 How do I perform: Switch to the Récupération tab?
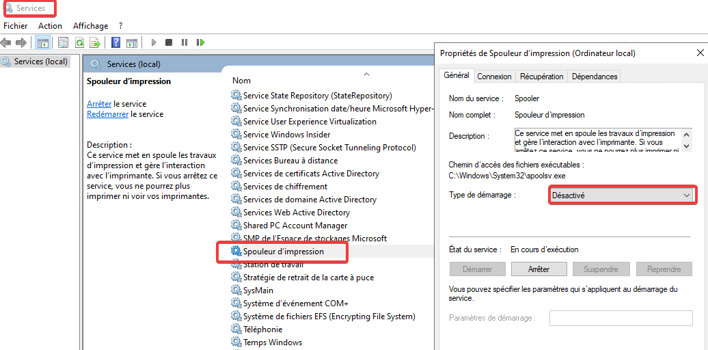[x=541, y=77]
